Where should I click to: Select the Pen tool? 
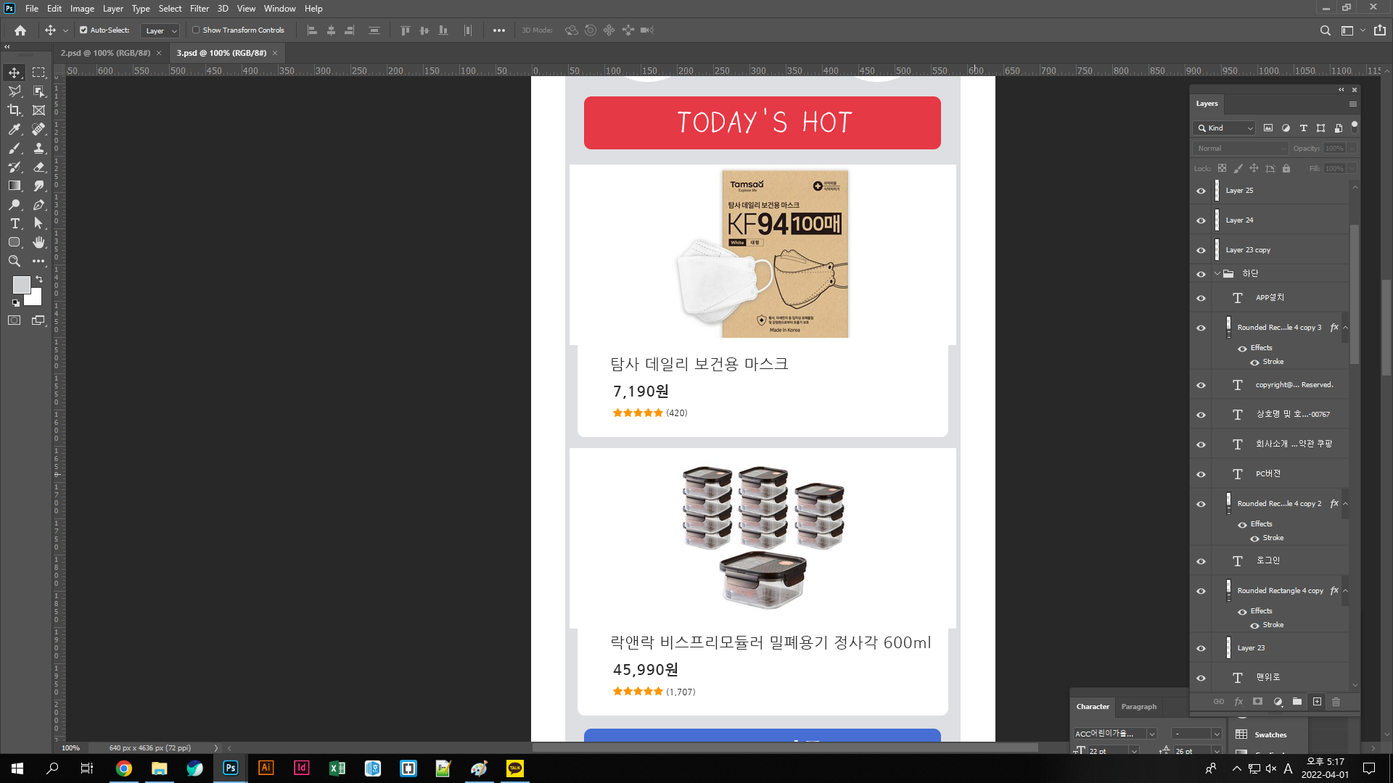pyautogui.click(x=38, y=205)
